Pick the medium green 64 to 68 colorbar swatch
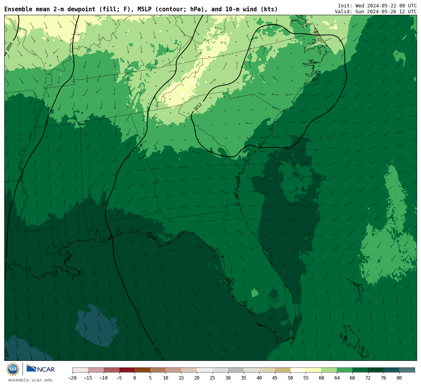 pyautogui.click(x=345, y=370)
